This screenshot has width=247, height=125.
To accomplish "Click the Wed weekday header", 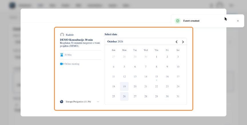I will (x=146, y=50).
